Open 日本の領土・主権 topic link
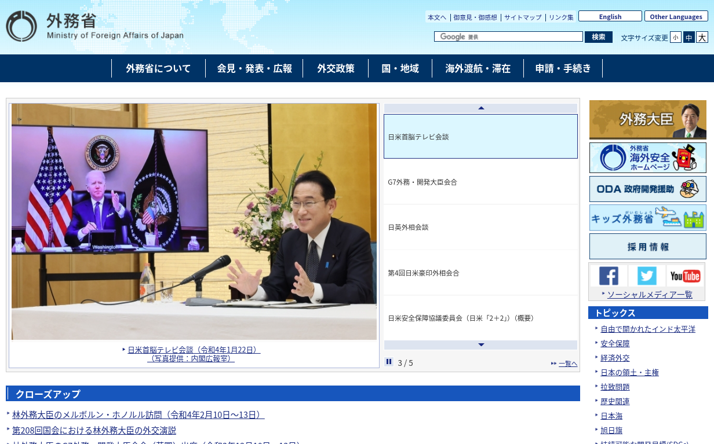The image size is (714, 444). pos(629,372)
